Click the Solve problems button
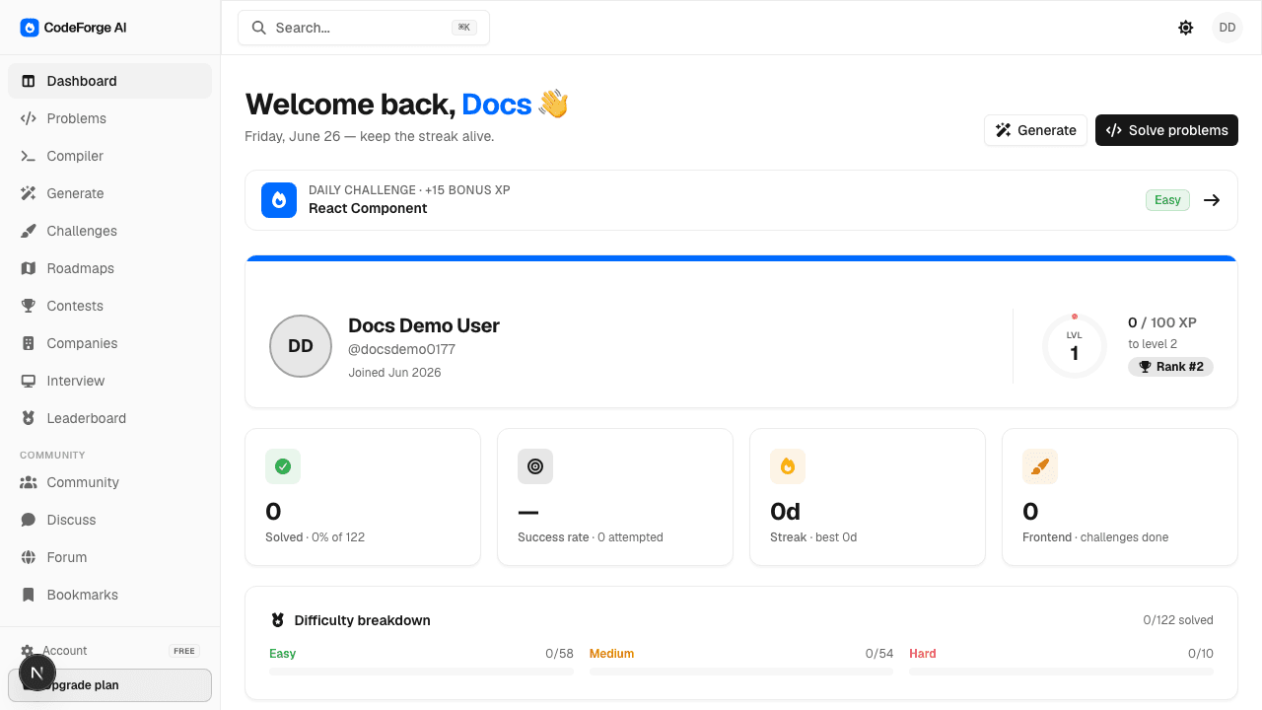This screenshot has height=710, width=1262. point(1166,130)
